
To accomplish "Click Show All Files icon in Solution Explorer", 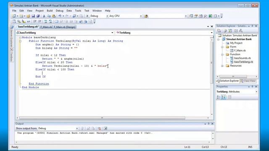I will click(x=225, y=31).
